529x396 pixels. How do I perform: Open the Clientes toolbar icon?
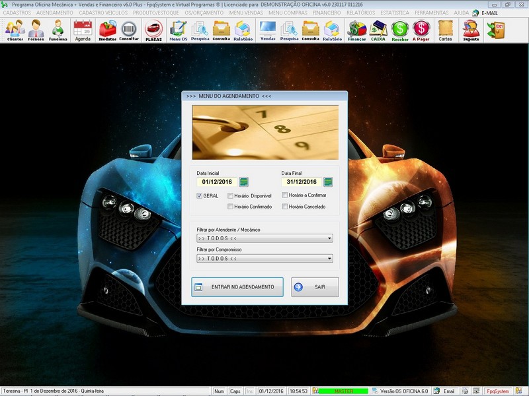pyautogui.click(x=15, y=30)
